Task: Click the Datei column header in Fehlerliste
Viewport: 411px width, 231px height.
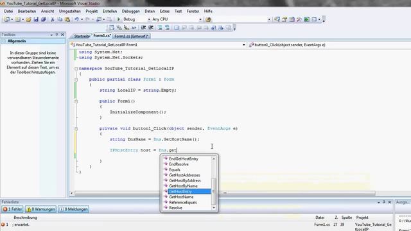Action: [320, 218]
